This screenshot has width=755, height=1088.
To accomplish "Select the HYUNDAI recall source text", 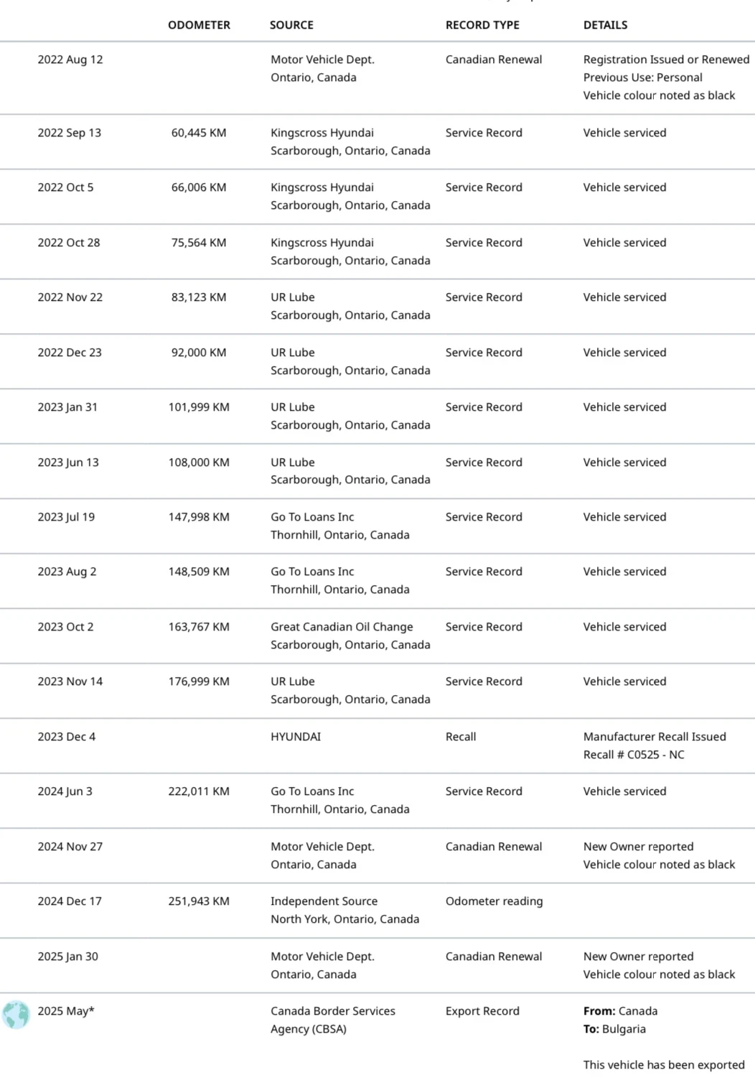I will pos(296,737).
